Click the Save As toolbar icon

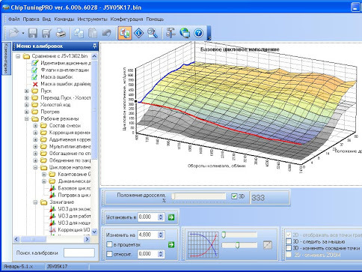(46, 33)
